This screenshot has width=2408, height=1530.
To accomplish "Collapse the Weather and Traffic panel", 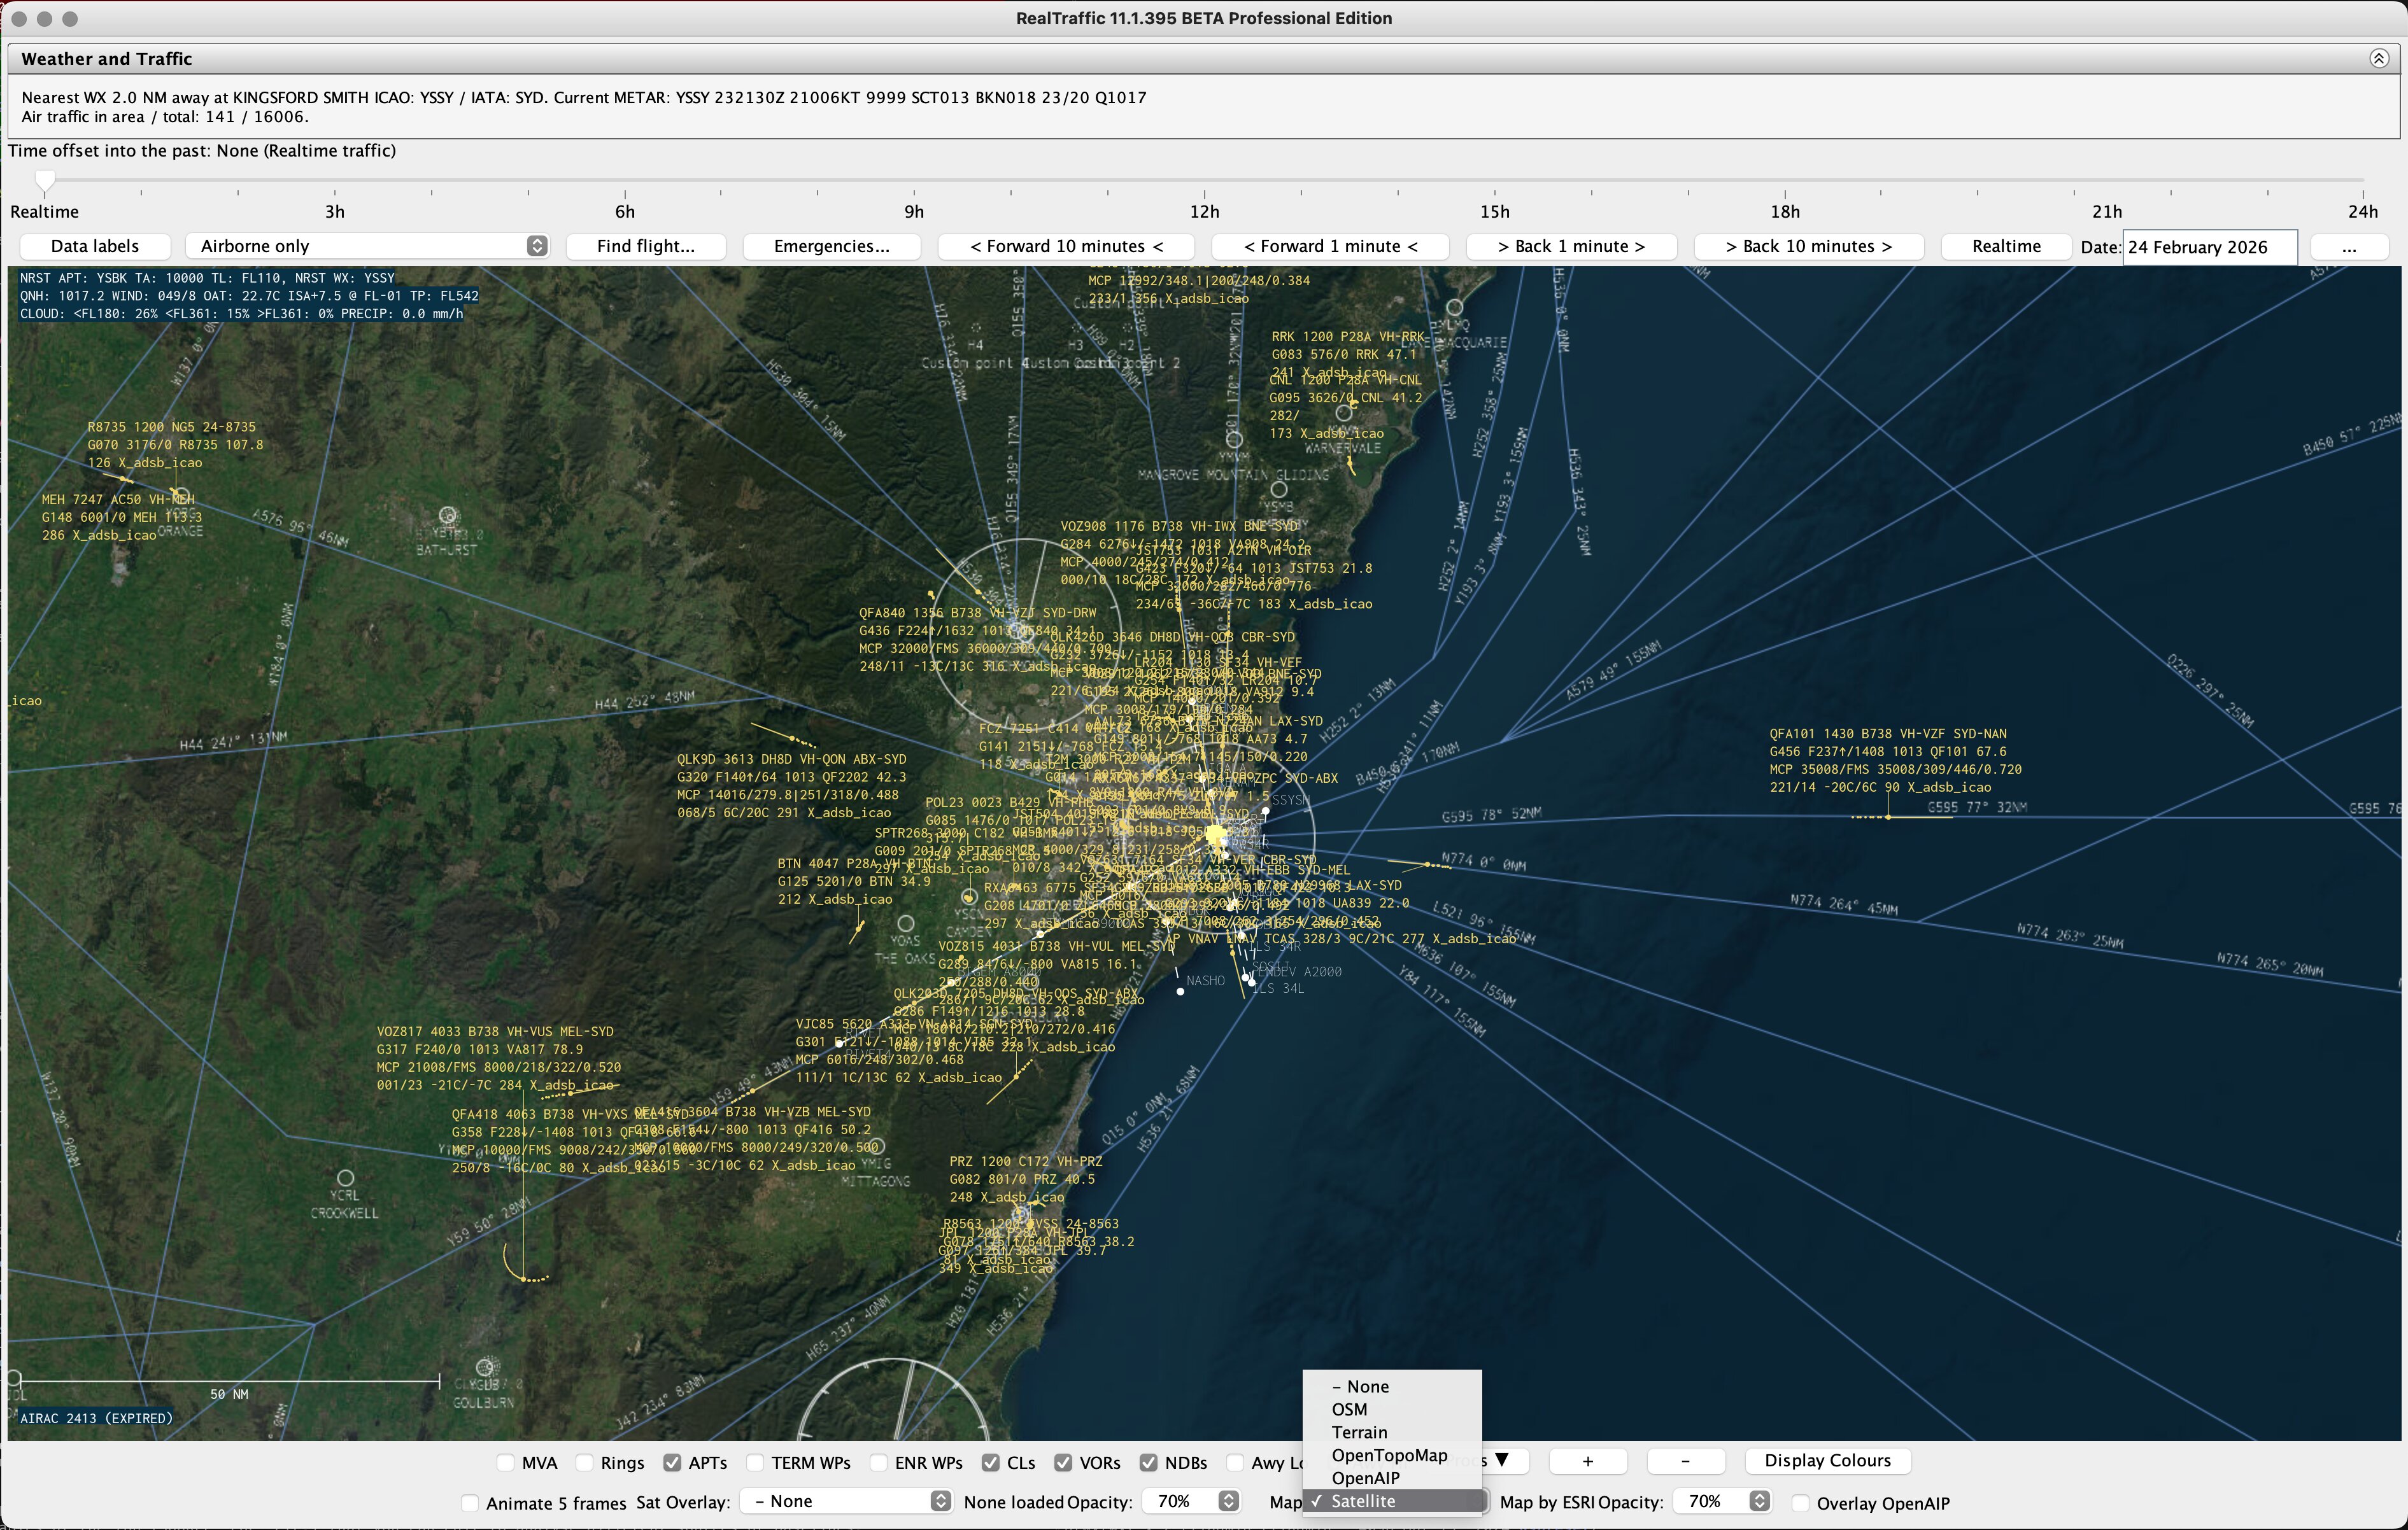I will (x=2379, y=59).
